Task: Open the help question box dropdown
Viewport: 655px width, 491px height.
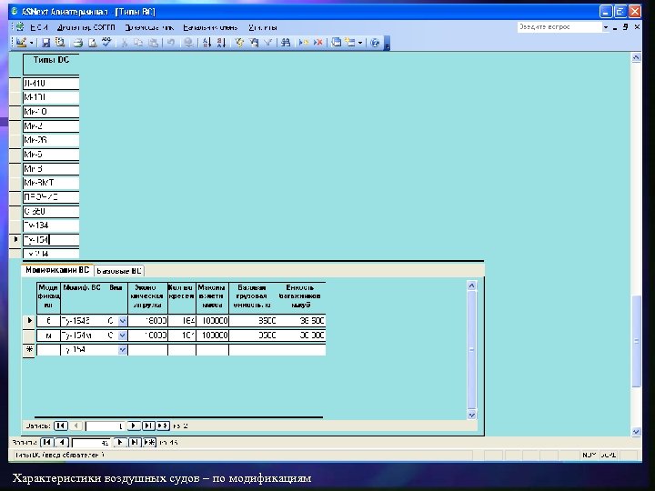Action: 606,27
